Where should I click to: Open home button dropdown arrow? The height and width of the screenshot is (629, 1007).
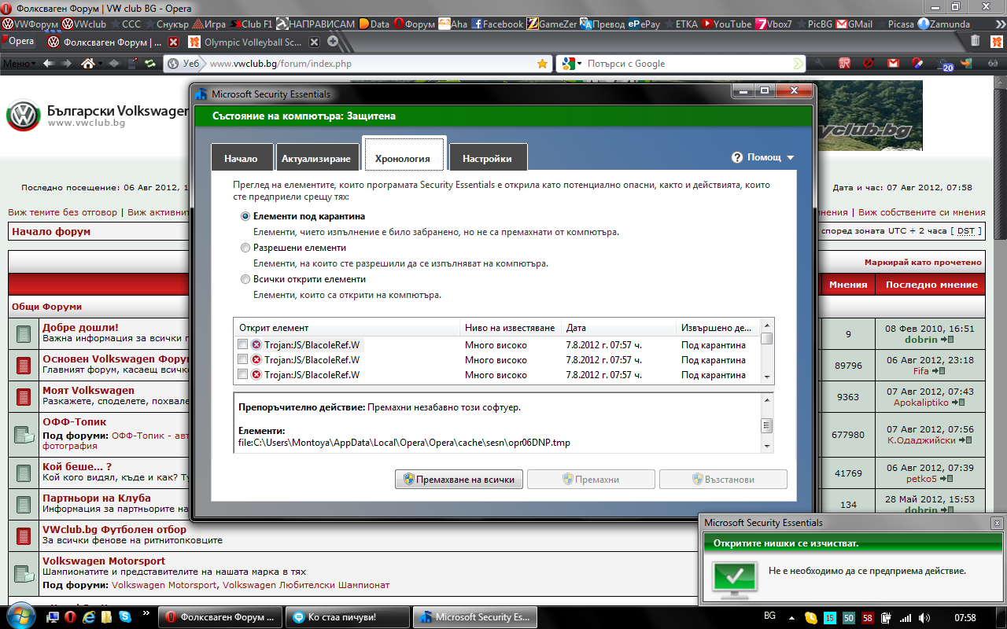(x=100, y=64)
